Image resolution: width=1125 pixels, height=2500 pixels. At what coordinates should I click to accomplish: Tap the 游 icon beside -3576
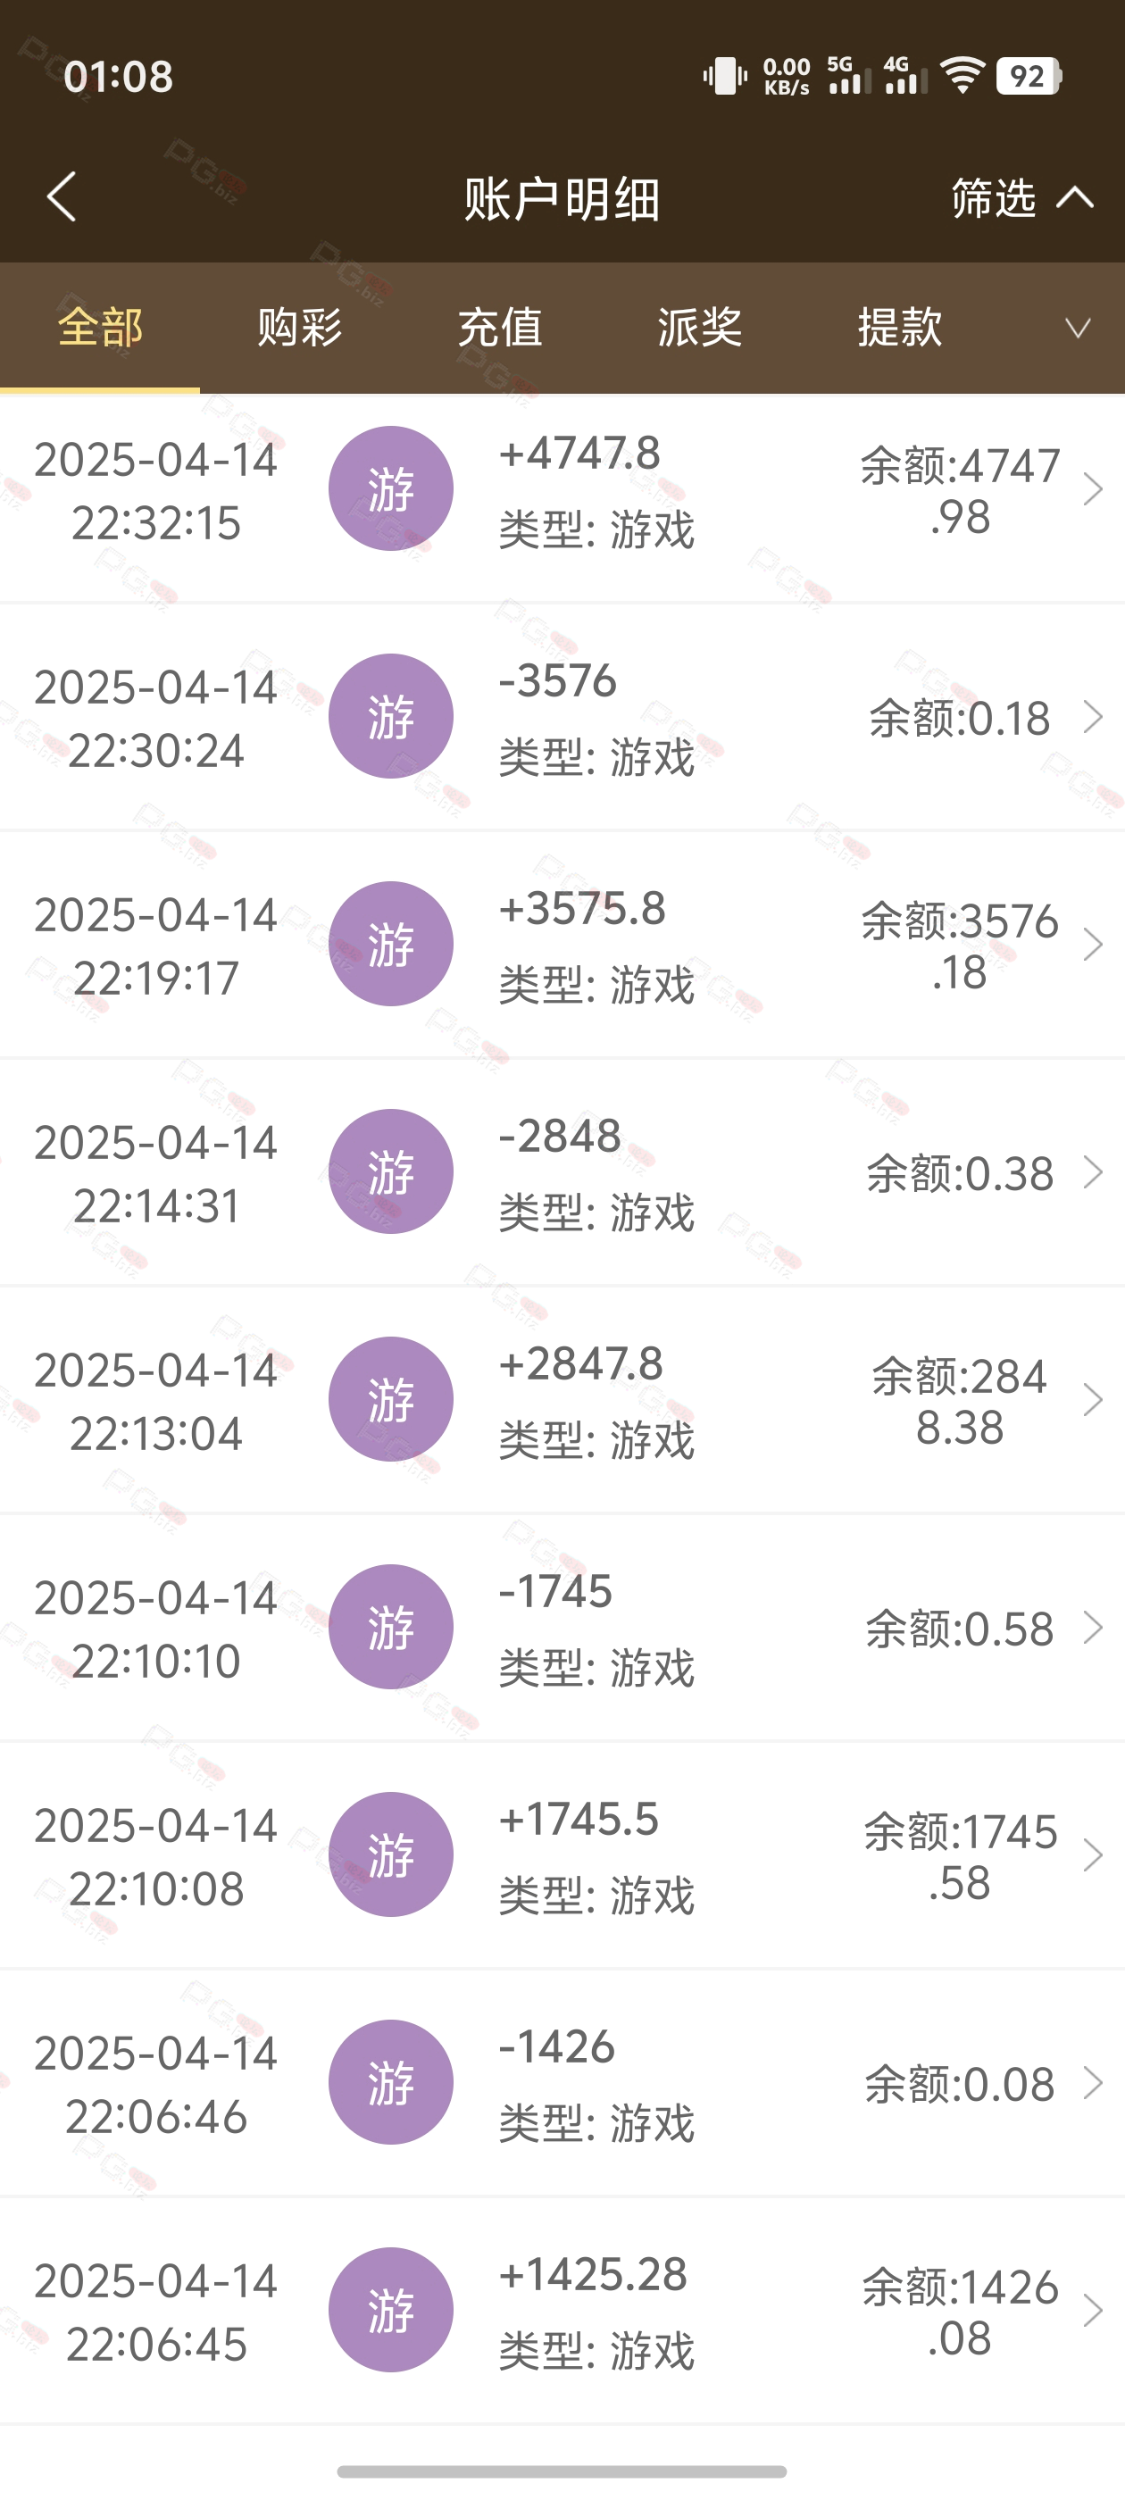tap(390, 716)
